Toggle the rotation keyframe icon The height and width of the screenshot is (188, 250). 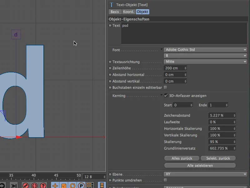tap(72, 185)
